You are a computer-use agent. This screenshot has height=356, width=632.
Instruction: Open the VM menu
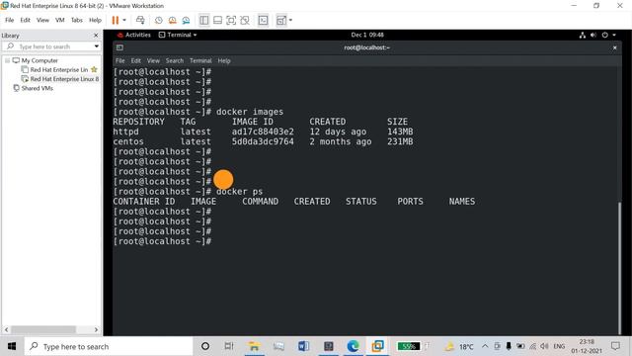pyautogui.click(x=59, y=20)
